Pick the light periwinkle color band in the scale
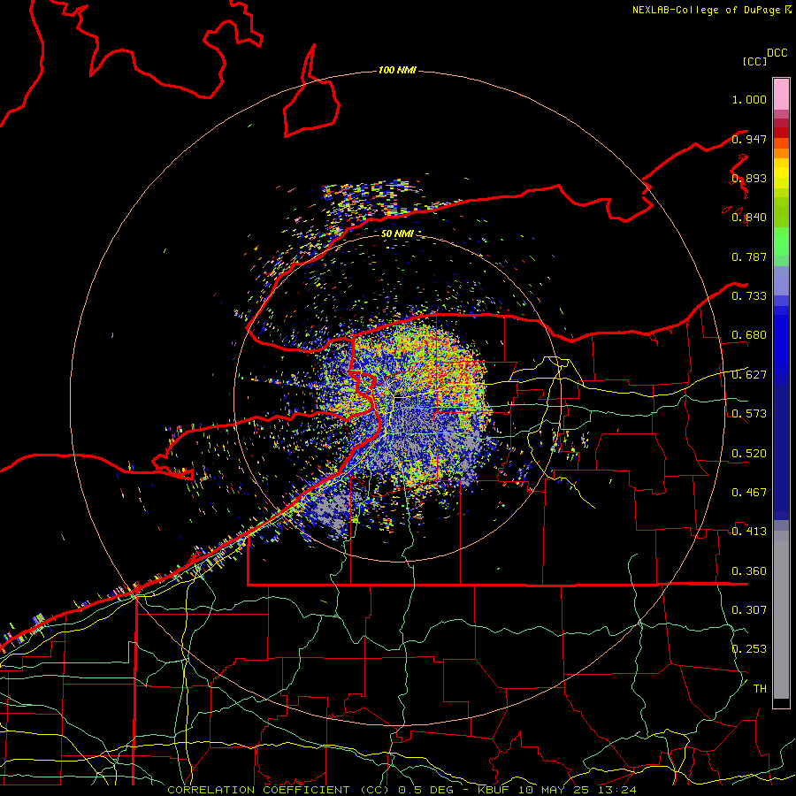Viewport: 796px width, 796px height. coord(781,280)
